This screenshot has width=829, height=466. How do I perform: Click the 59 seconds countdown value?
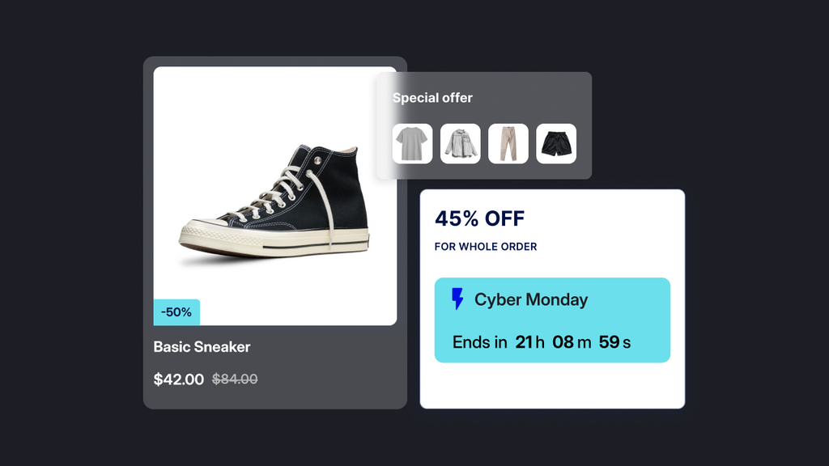609,342
